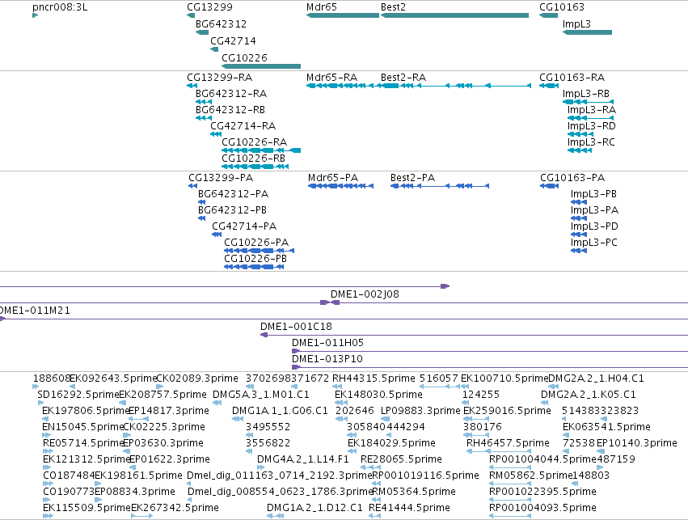
Task: Select the LP09883.3prime label
Action: point(420,411)
